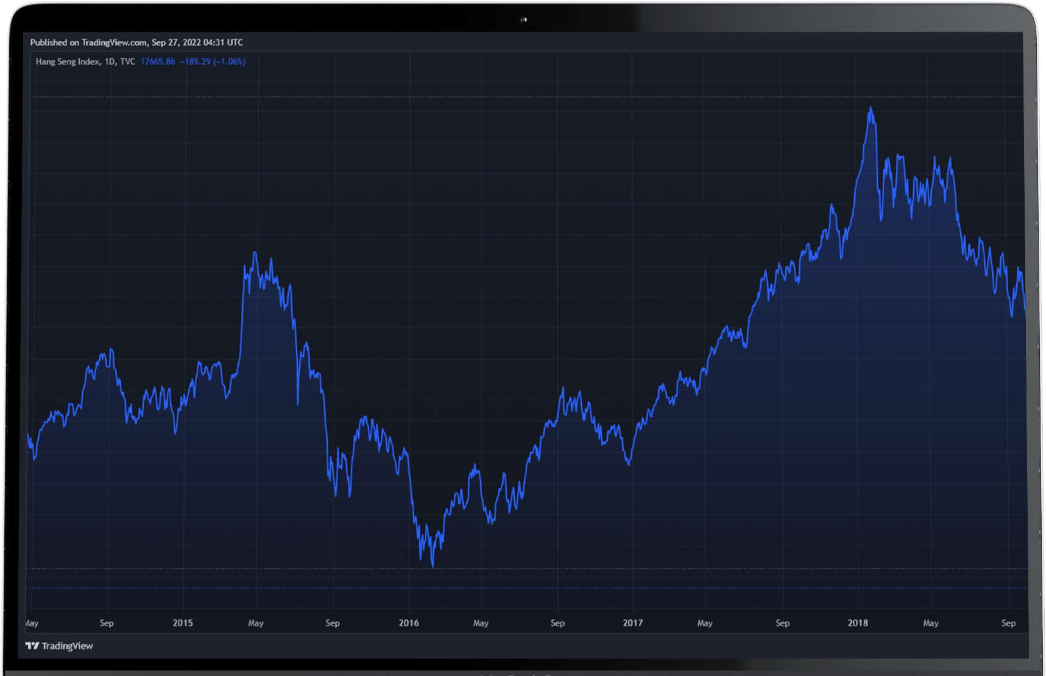The width and height of the screenshot is (1046, 676).
Task: Click the change value −189.29 (−1.06%)
Action: click(x=213, y=62)
